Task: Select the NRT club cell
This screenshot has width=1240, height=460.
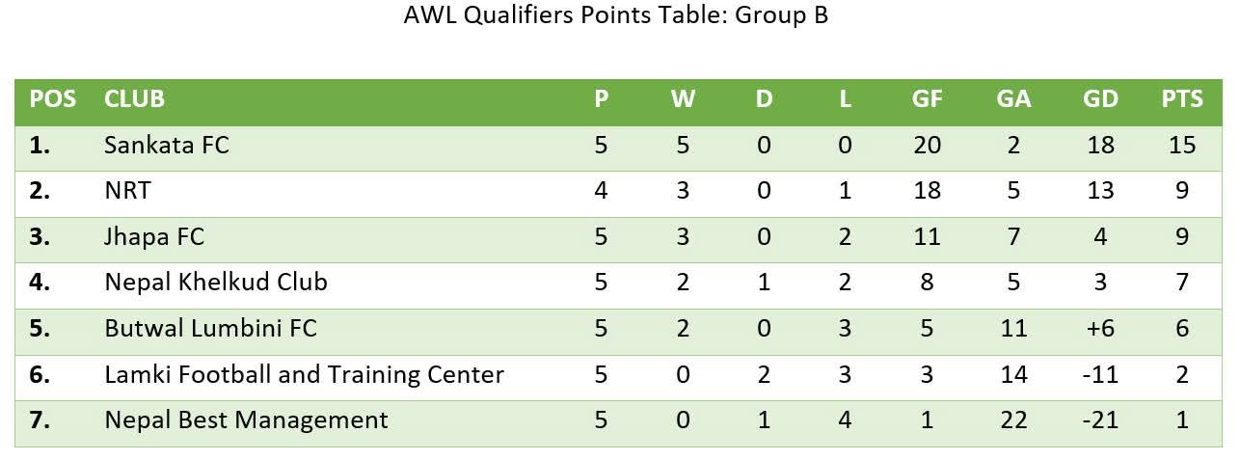Action: click(x=127, y=191)
